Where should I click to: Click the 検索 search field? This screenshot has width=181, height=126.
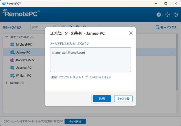[x=44, y=27]
